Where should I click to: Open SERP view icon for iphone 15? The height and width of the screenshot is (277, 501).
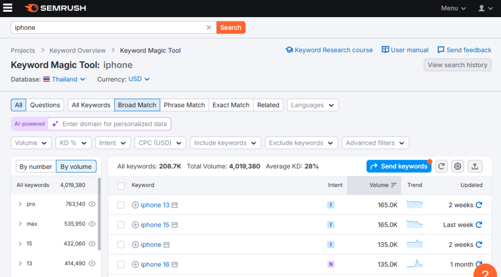[175, 225]
